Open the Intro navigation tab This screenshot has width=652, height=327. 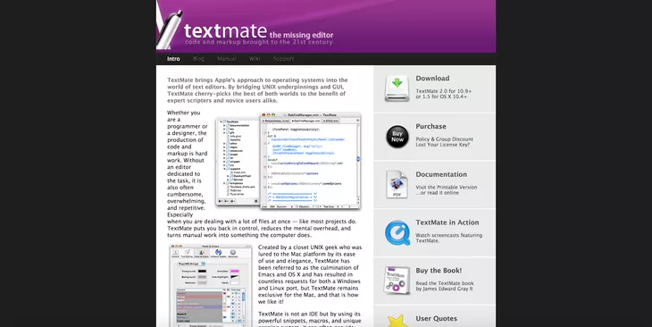click(173, 59)
